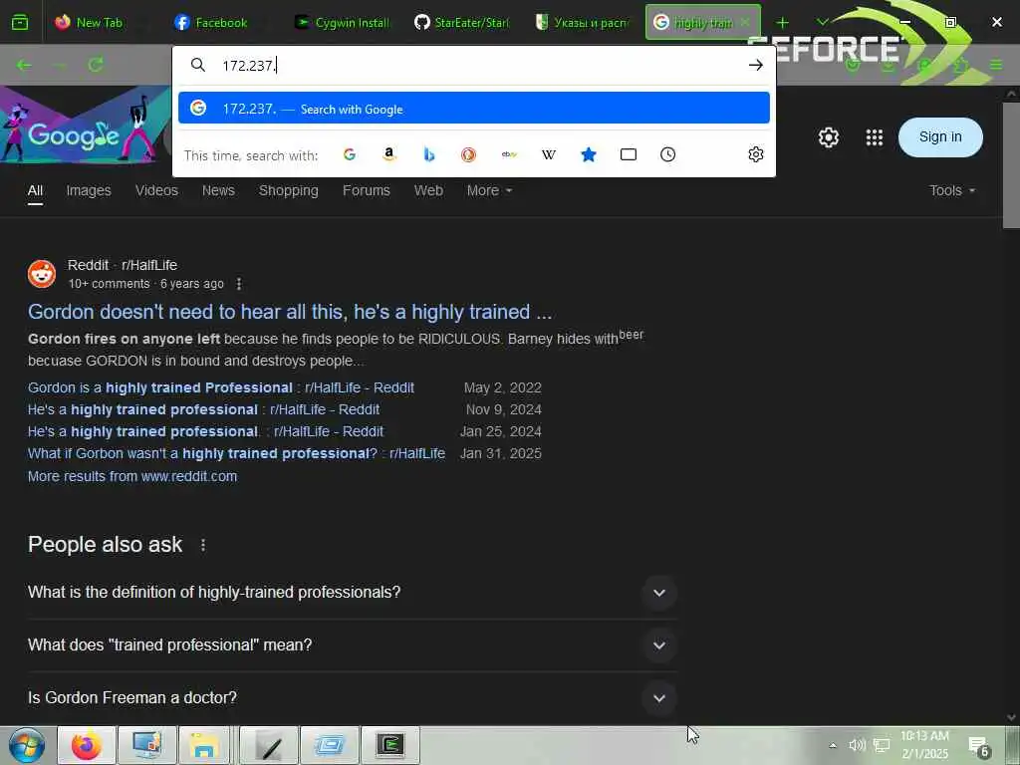Search this time with Amazon
The width and height of the screenshot is (1020, 765).
pyautogui.click(x=389, y=154)
